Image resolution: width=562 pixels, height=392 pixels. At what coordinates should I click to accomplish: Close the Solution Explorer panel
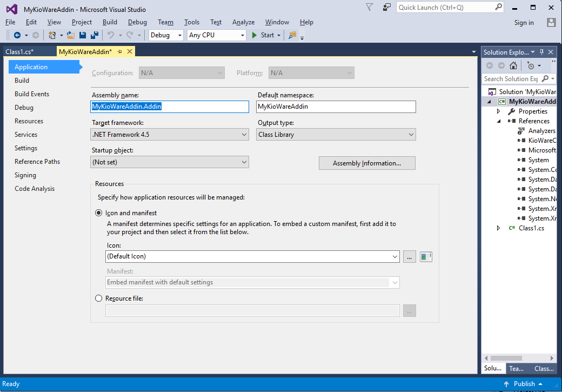point(551,52)
